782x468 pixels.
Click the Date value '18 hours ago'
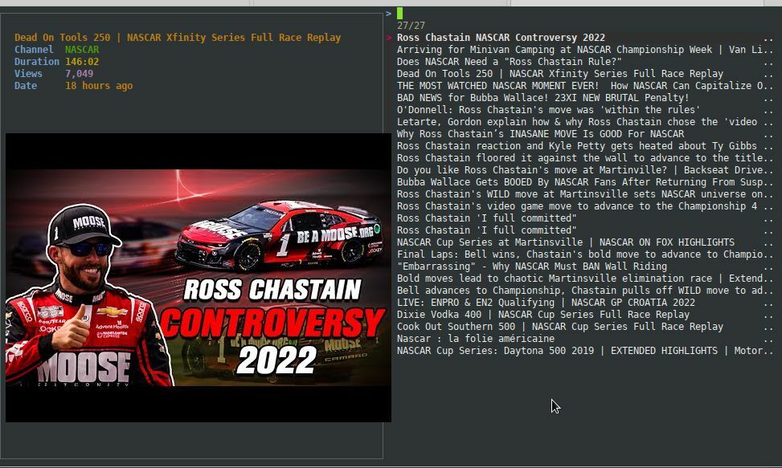coord(99,86)
